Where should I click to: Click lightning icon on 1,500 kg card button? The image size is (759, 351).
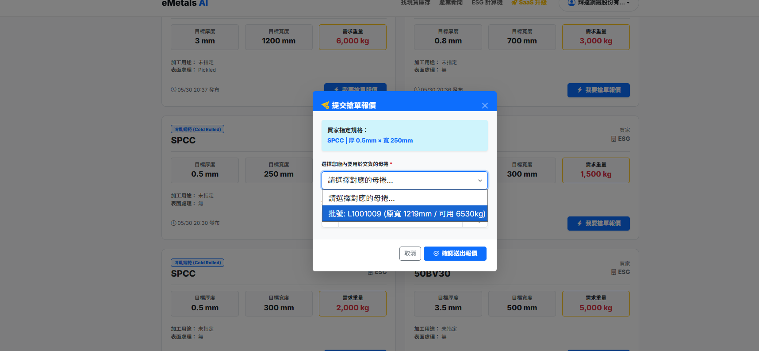click(x=579, y=224)
